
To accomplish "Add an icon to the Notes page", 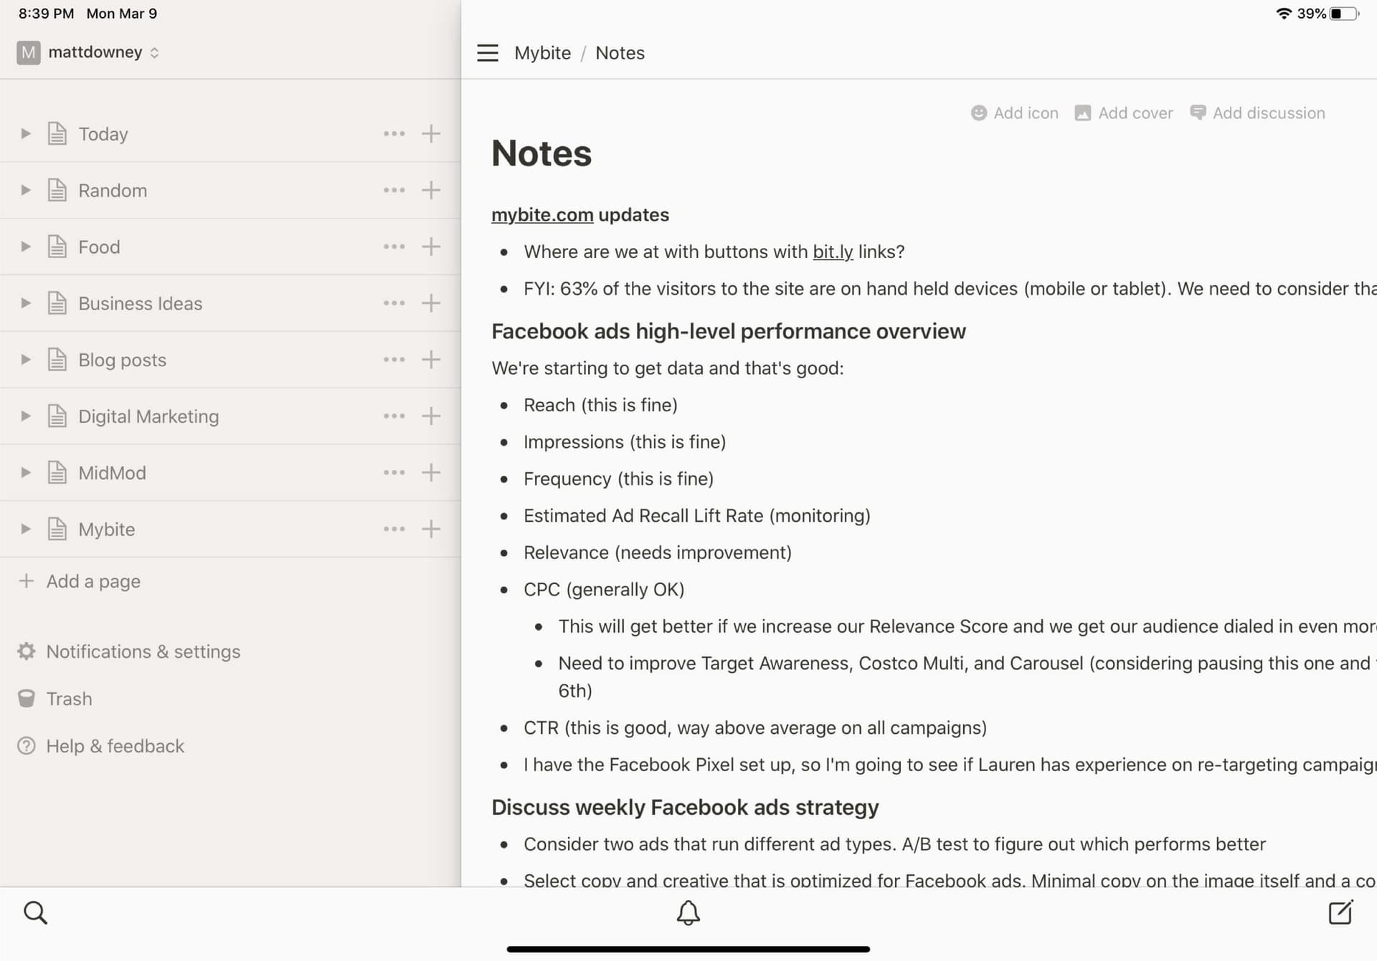I will pos(1013,113).
